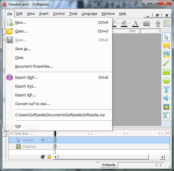The height and width of the screenshot is (171, 174).
Task: Click the open folder icon
Action: pyautogui.click(x=10, y=31)
